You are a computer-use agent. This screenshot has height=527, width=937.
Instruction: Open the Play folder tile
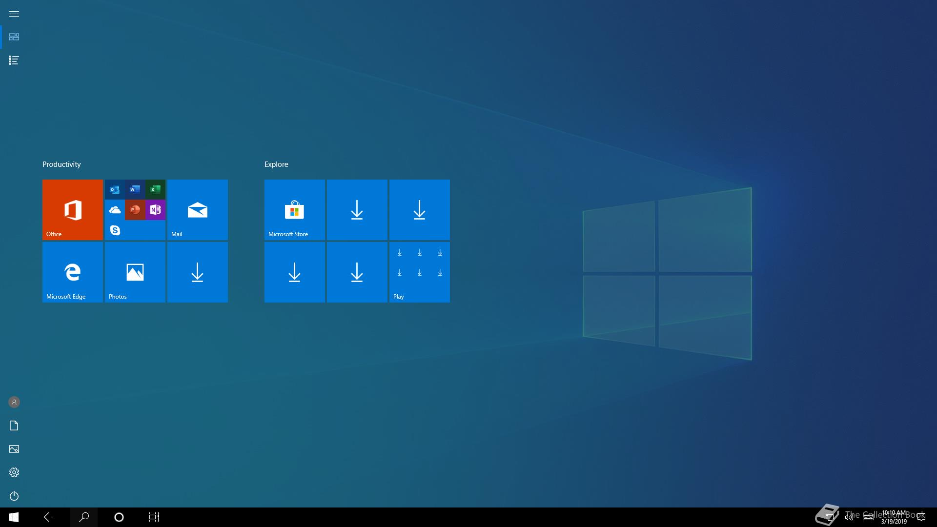click(x=420, y=272)
